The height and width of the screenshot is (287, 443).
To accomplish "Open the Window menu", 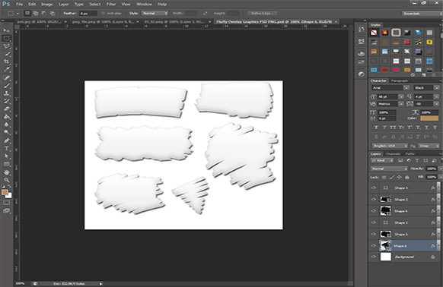I will (x=144, y=4).
